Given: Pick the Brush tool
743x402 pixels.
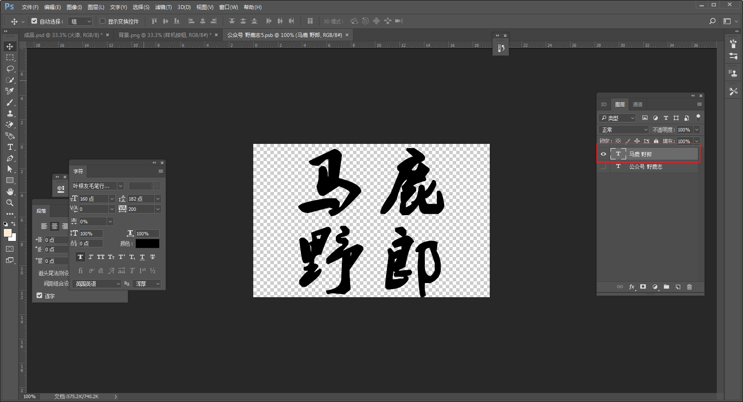Looking at the screenshot, I should (9, 102).
